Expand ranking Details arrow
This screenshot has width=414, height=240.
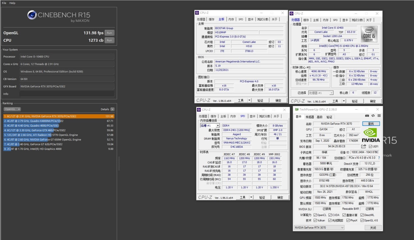tap(113, 109)
